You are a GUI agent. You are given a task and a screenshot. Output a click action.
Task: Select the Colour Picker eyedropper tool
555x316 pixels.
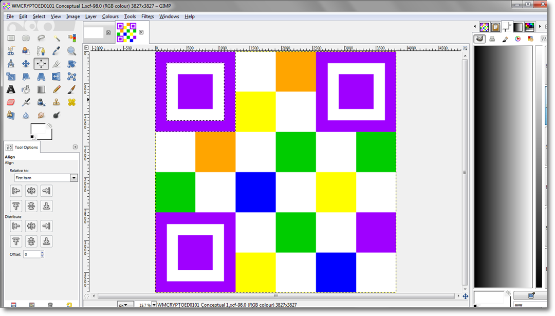pos(57,51)
